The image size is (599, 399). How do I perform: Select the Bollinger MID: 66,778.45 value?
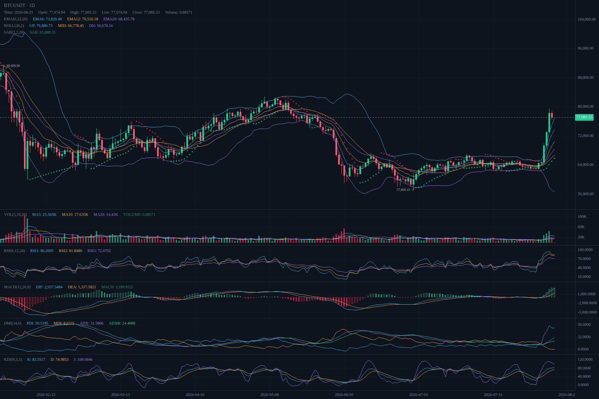click(71, 26)
